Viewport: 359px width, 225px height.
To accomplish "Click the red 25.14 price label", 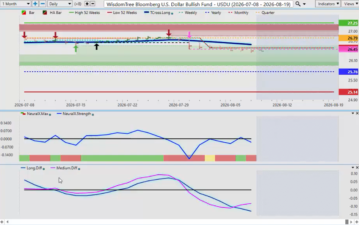I will 349,92.
